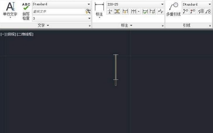
Task: Open the [俯视] view control menu
Action: pos(11,34)
